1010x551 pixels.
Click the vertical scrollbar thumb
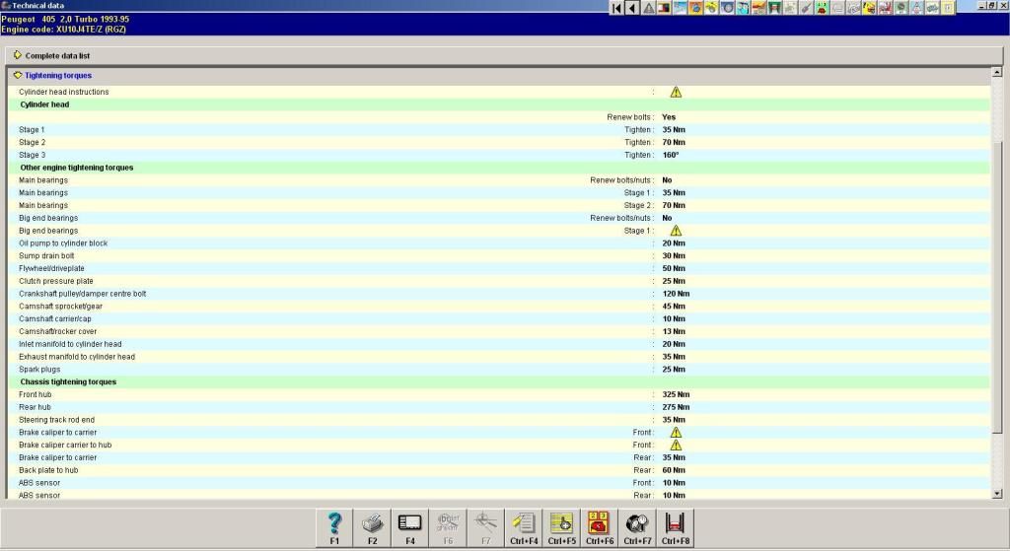997,287
